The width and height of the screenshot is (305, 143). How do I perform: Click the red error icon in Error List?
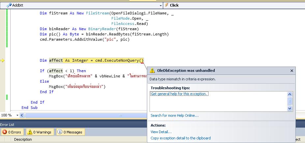pos(5,132)
